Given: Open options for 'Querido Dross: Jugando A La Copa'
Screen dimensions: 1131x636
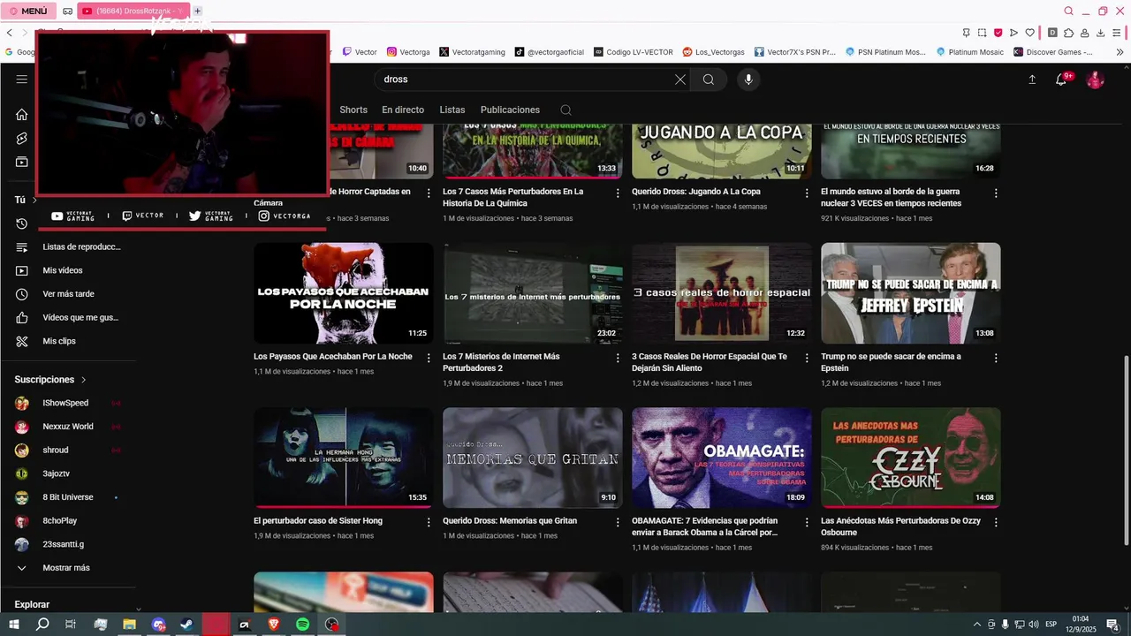Looking at the screenshot, I should 807,193.
